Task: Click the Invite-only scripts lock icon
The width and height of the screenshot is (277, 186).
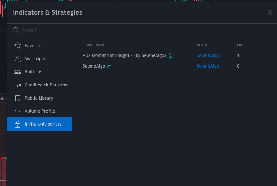Action: click(x=18, y=124)
